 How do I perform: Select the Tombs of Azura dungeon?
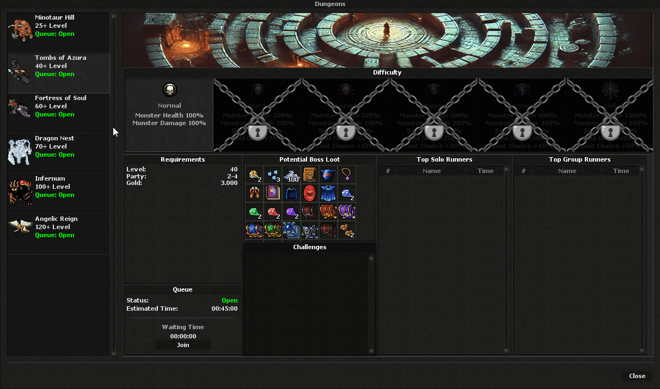click(x=59, y=73)
